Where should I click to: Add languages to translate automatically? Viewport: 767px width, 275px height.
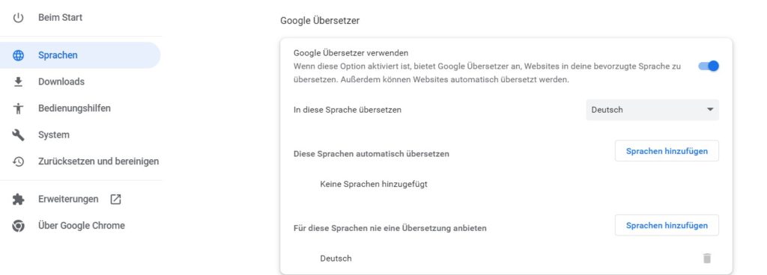(x=667, y=151)
